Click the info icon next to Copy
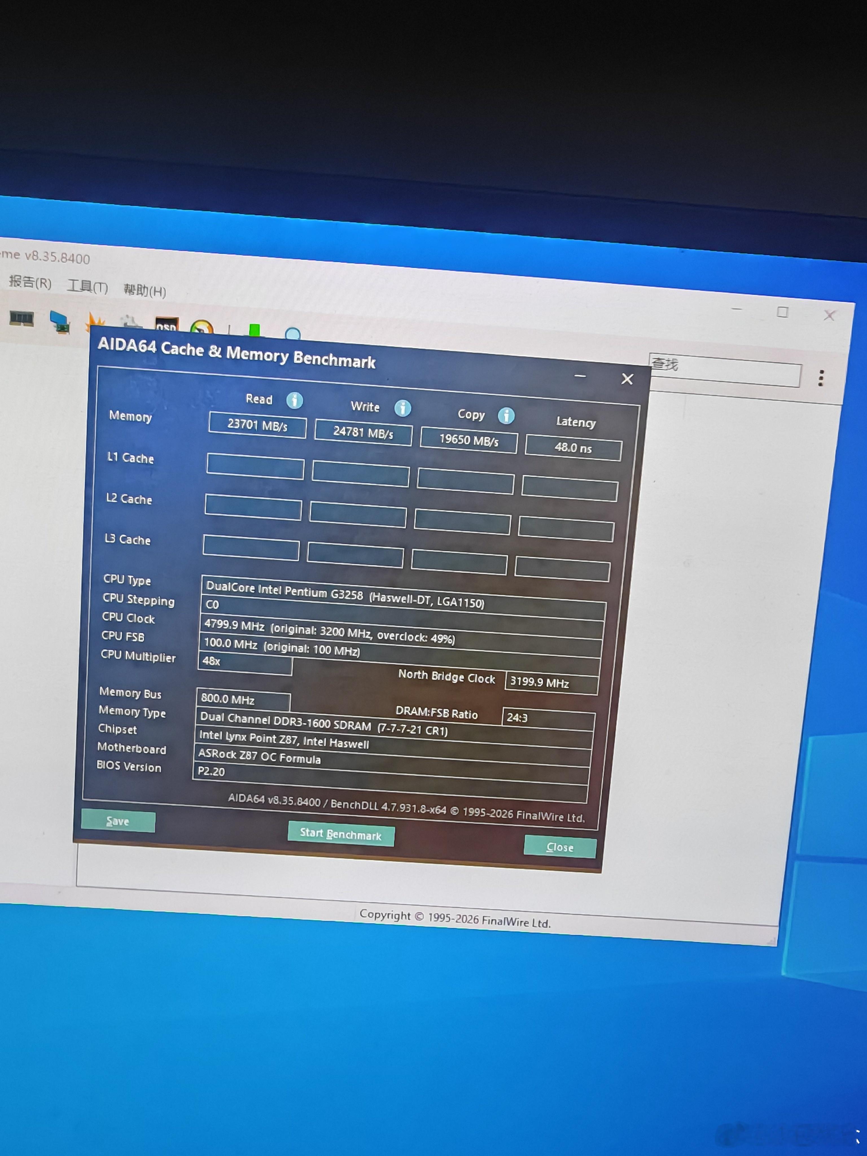Viewport: 867px width, 1156px height. pos(506,416)
